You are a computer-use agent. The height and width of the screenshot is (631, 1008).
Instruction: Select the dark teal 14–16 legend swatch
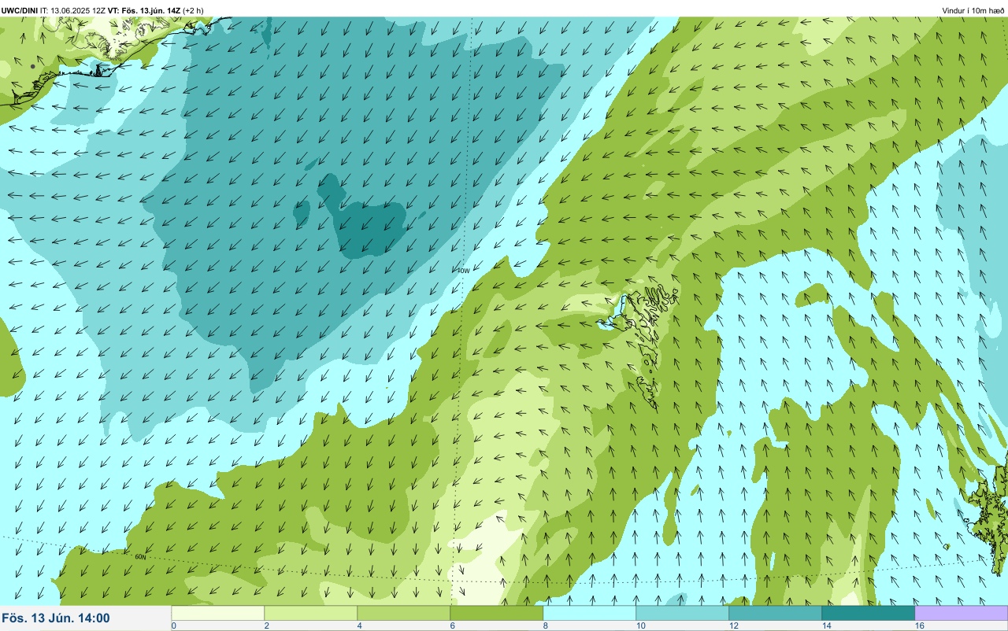[869, 613]
